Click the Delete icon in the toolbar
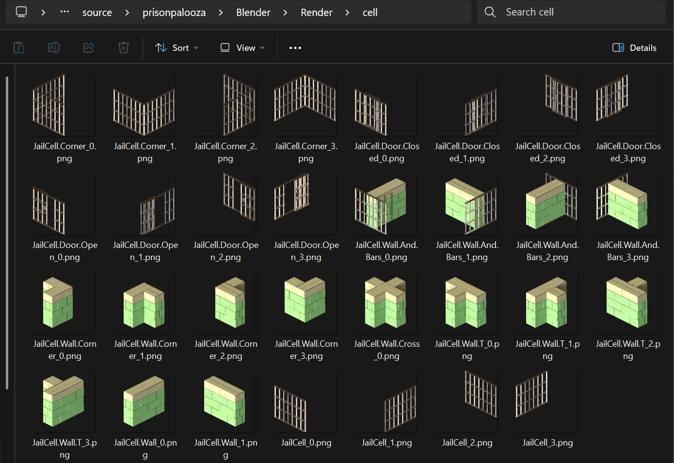 pos(123,47)
